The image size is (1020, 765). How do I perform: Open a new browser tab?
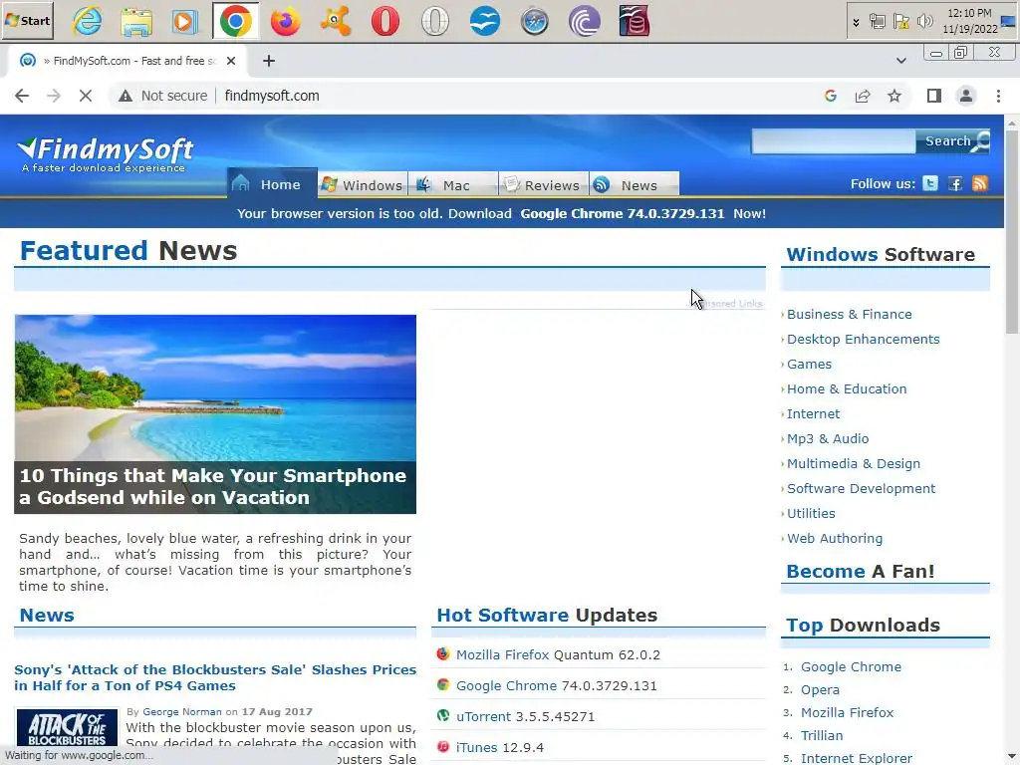coord(269,61)
